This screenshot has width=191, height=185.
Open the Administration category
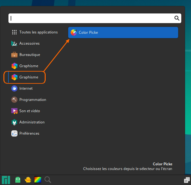(32, 122)
